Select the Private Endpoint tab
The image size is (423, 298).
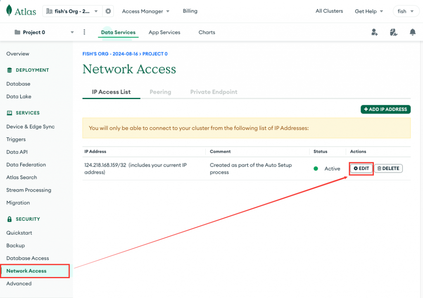pos(214,92)
